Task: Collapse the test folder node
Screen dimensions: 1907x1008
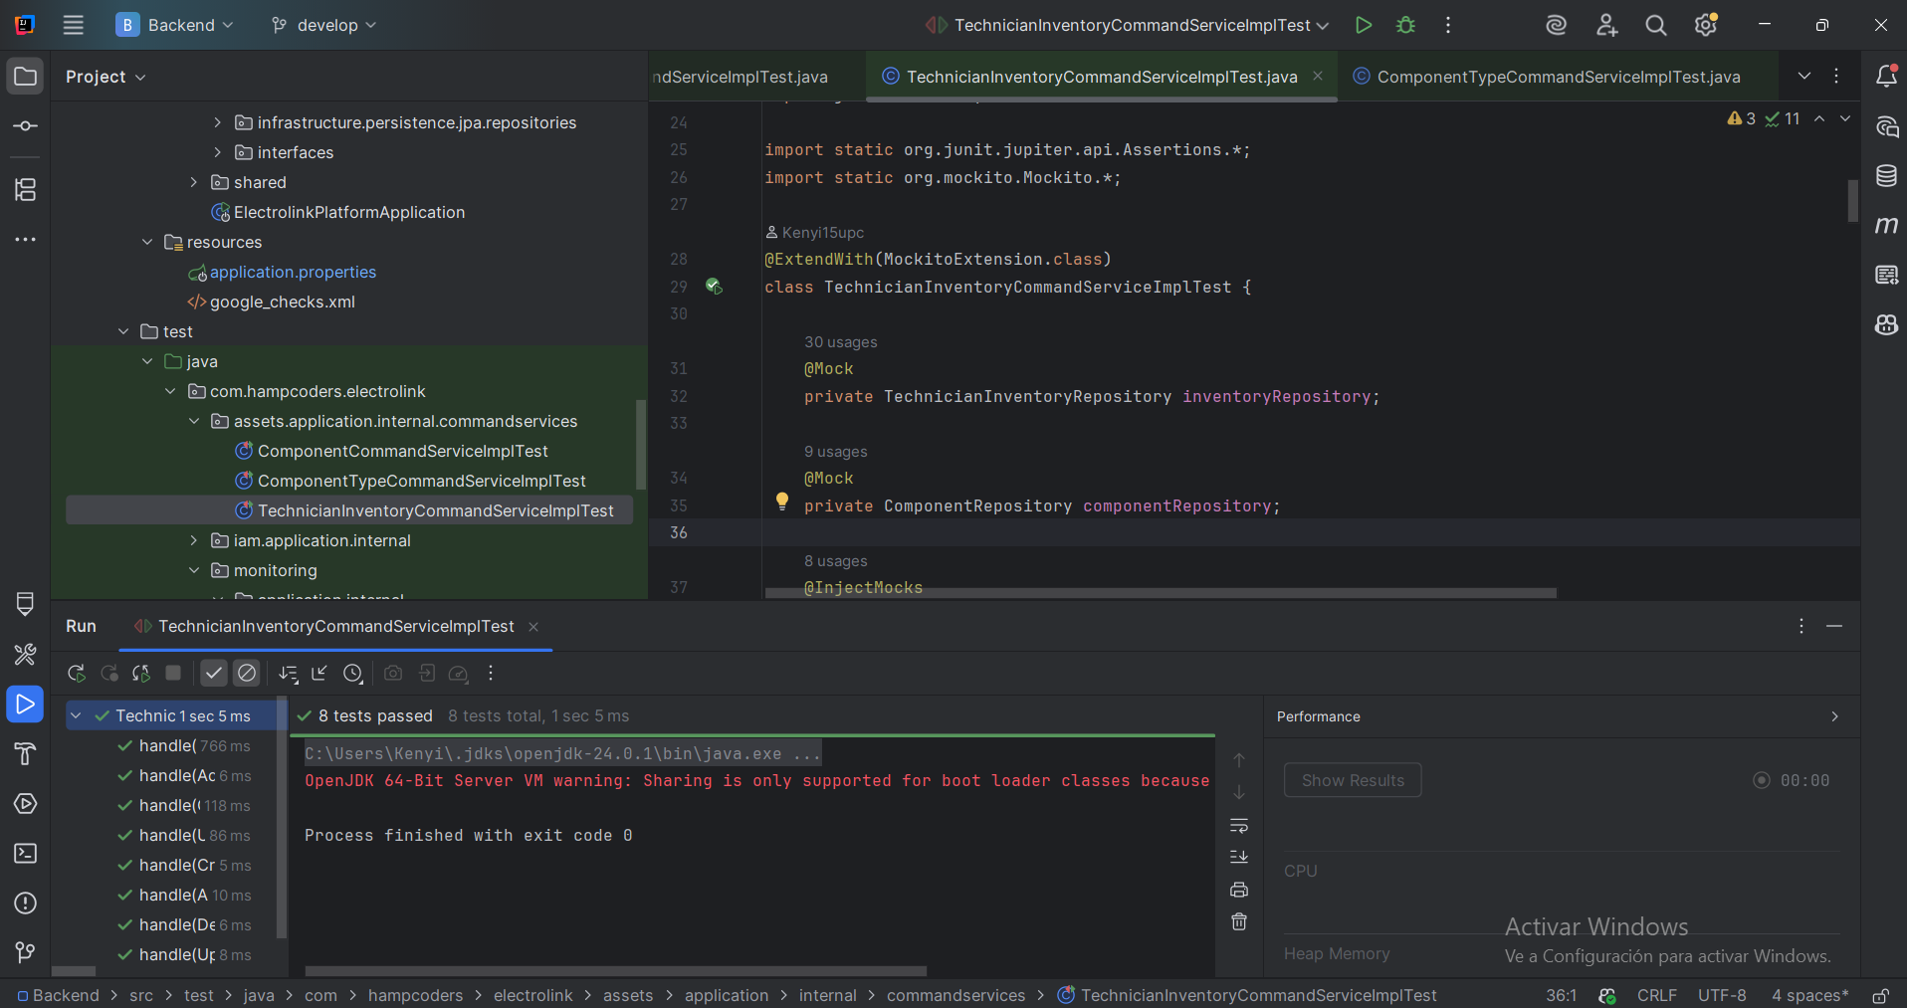Action: [123, 331]
